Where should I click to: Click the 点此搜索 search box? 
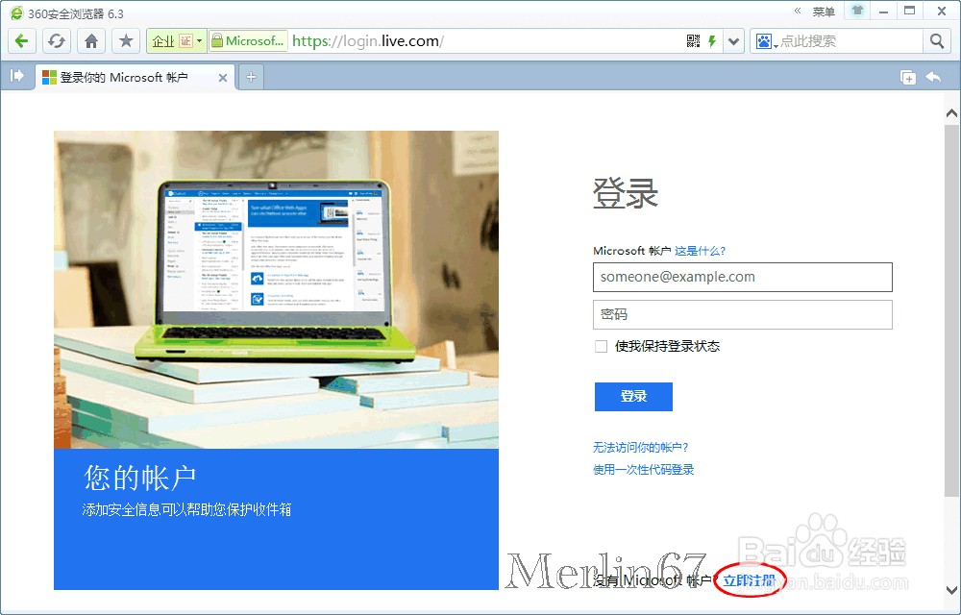pyautogui.click(x=849, y=41)
